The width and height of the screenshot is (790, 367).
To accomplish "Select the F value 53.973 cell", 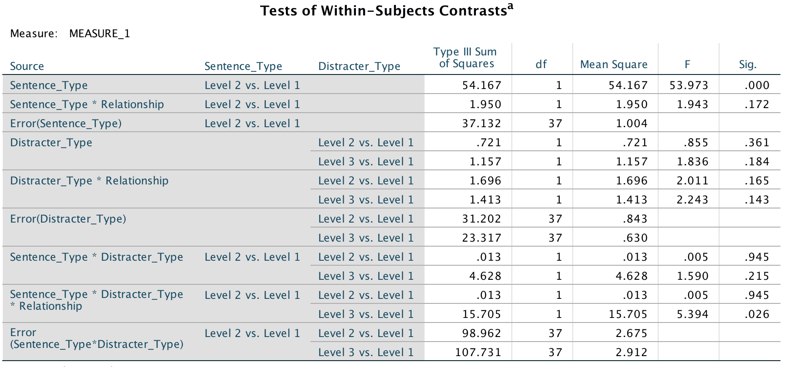I will (689, 85).
